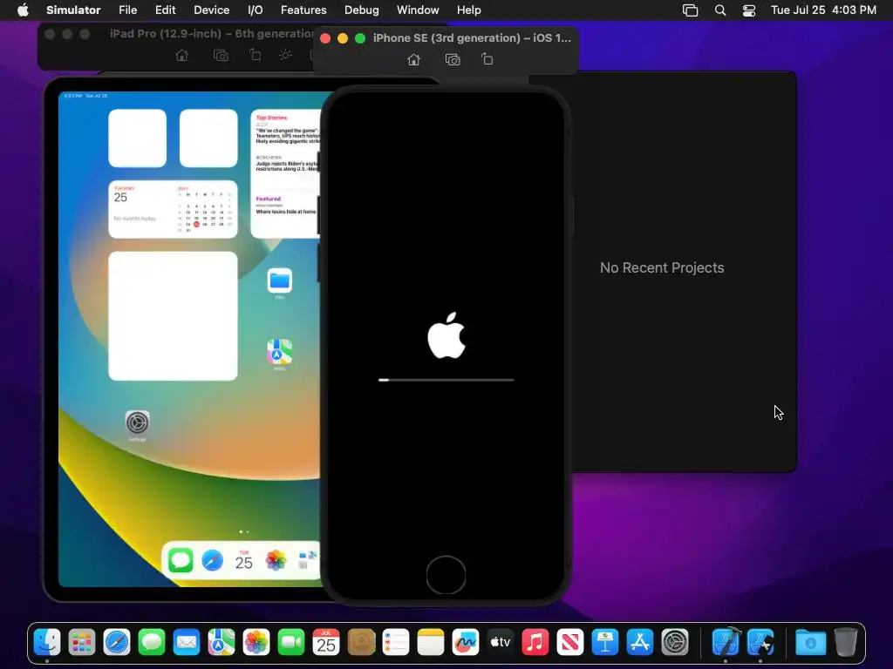Open Safari in the iPad dock
This screenshot has width=893, height=669.
[x=213, y=560]
